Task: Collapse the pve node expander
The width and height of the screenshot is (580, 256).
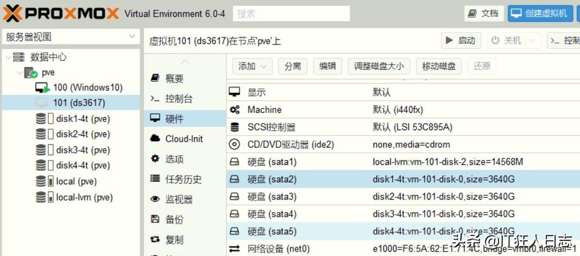Action: pyautogui.click(x=20, y=73)
